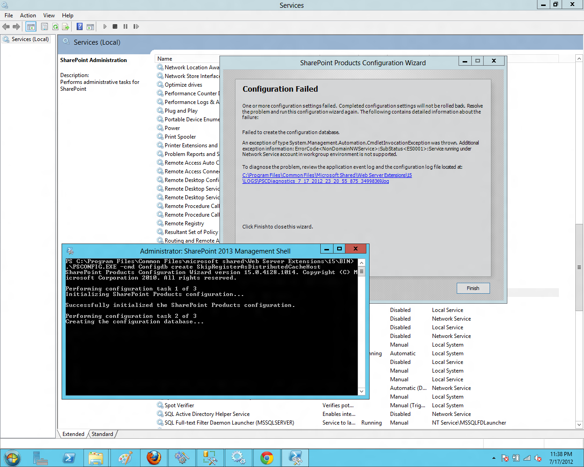Select SQL Full-text Filter Daemon Launcher row

(229, 423)
